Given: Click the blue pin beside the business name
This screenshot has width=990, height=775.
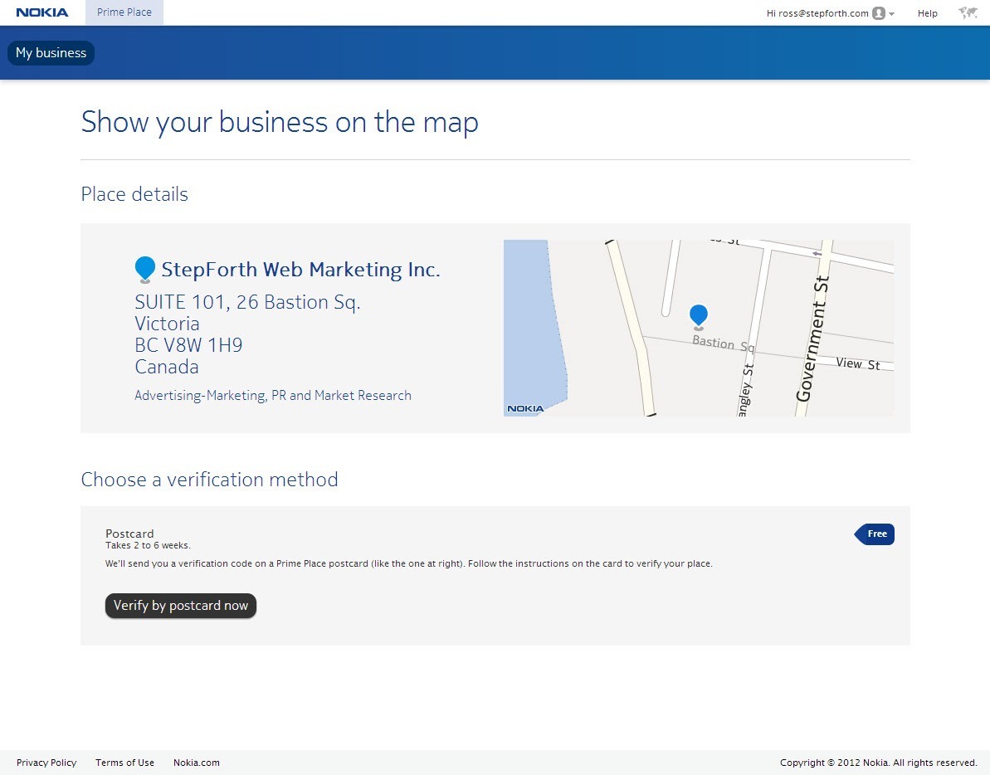Looking at the screenshot, I should 144,269.
